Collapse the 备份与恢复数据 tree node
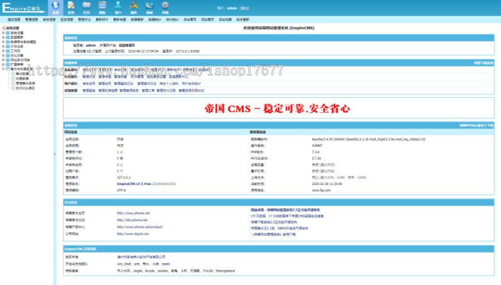This screenshot has height=285, width=501. [3, 69]
